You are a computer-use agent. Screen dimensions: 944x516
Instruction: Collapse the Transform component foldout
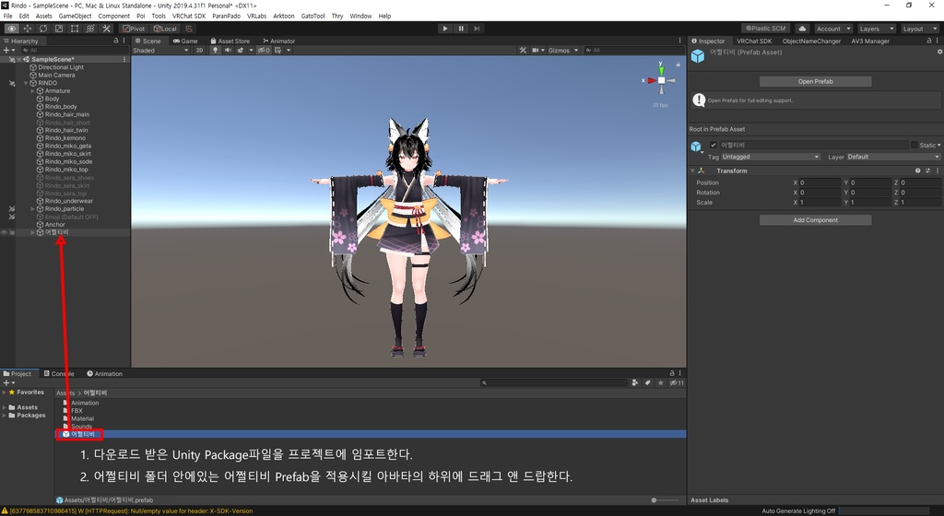[x=692, y=170]
